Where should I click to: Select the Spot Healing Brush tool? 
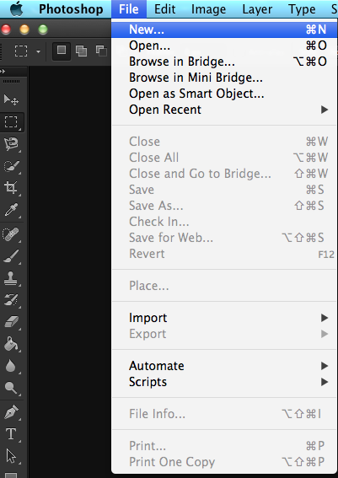click(11, 234)
